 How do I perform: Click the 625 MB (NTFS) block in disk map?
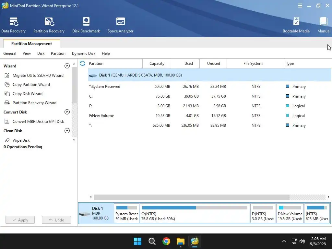317,213
